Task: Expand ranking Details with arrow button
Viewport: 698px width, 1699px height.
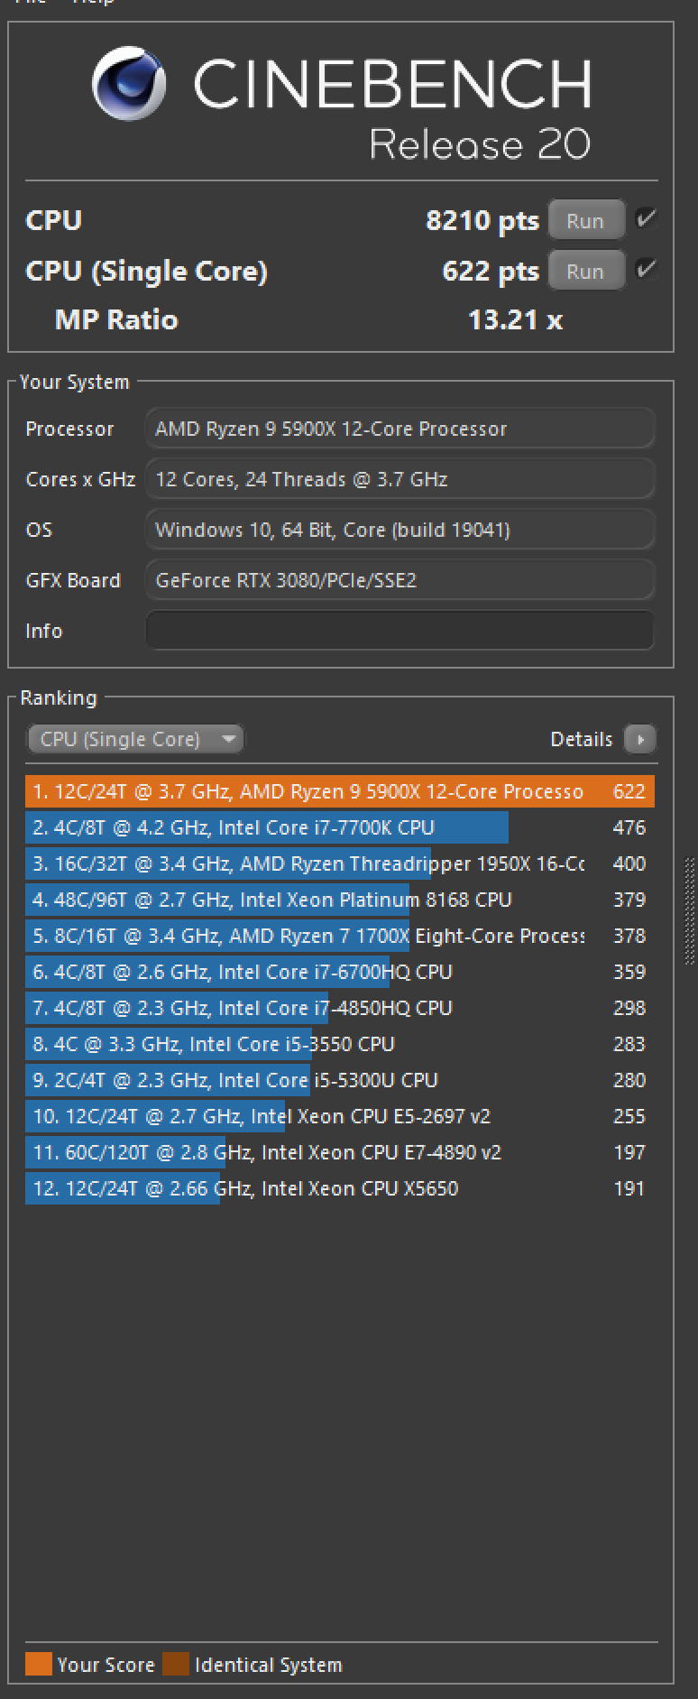Action: coord(640,739)
